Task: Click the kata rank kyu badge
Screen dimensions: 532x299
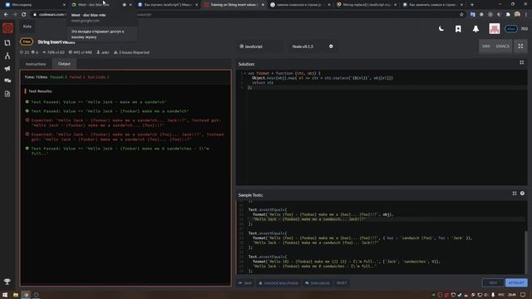Action: click(27, 42)
